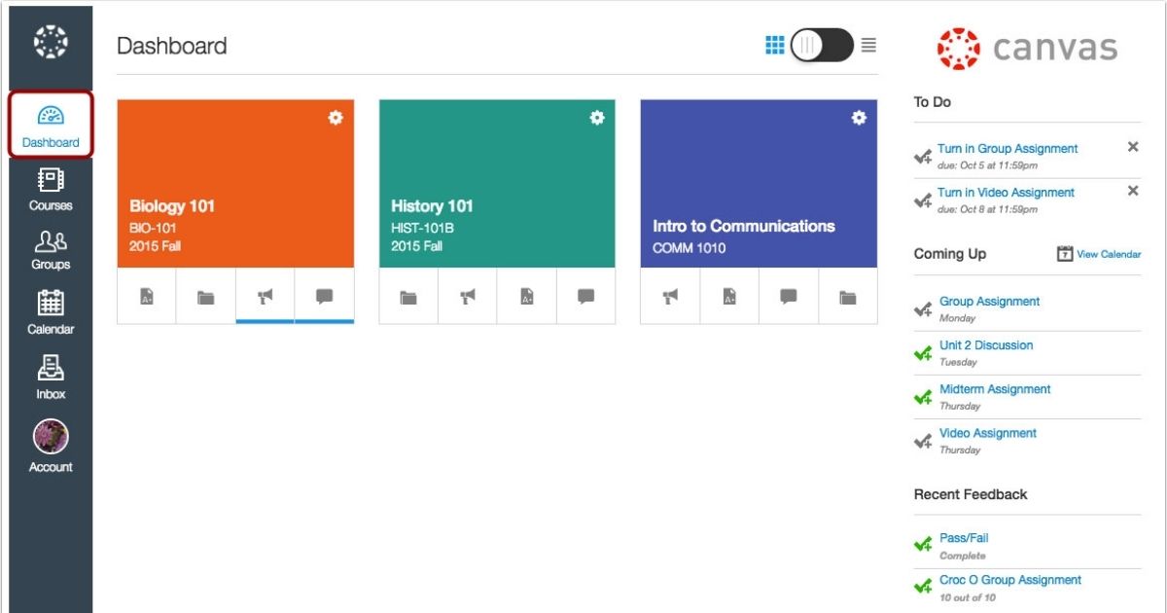Viewport: 1167px width, 613px height.
Task: Dismiss Turn in Video Assignment to-do
Action: click(1133, 191)
